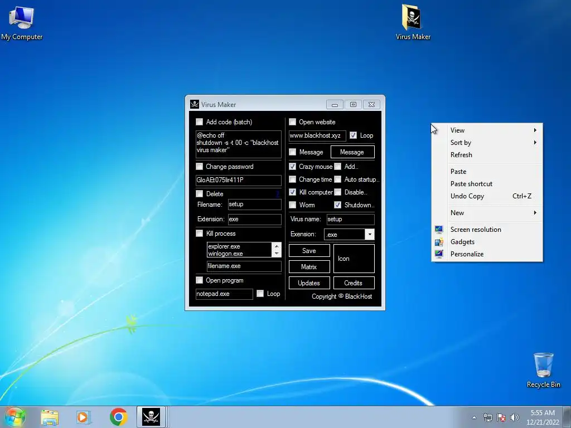
Task: Check the Message checkbox
Action: (x=292, y=152)
